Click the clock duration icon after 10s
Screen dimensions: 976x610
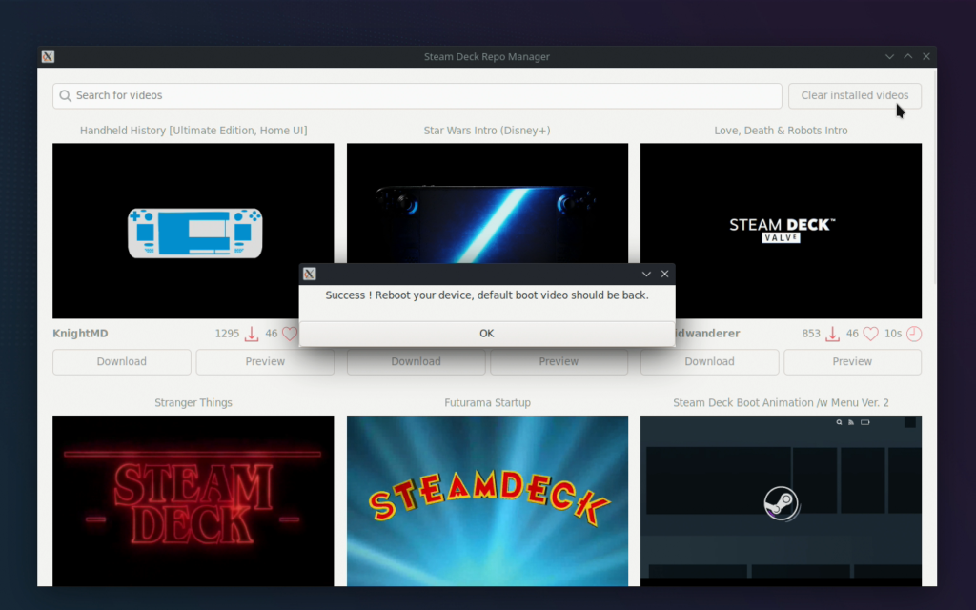click(914, 334)
